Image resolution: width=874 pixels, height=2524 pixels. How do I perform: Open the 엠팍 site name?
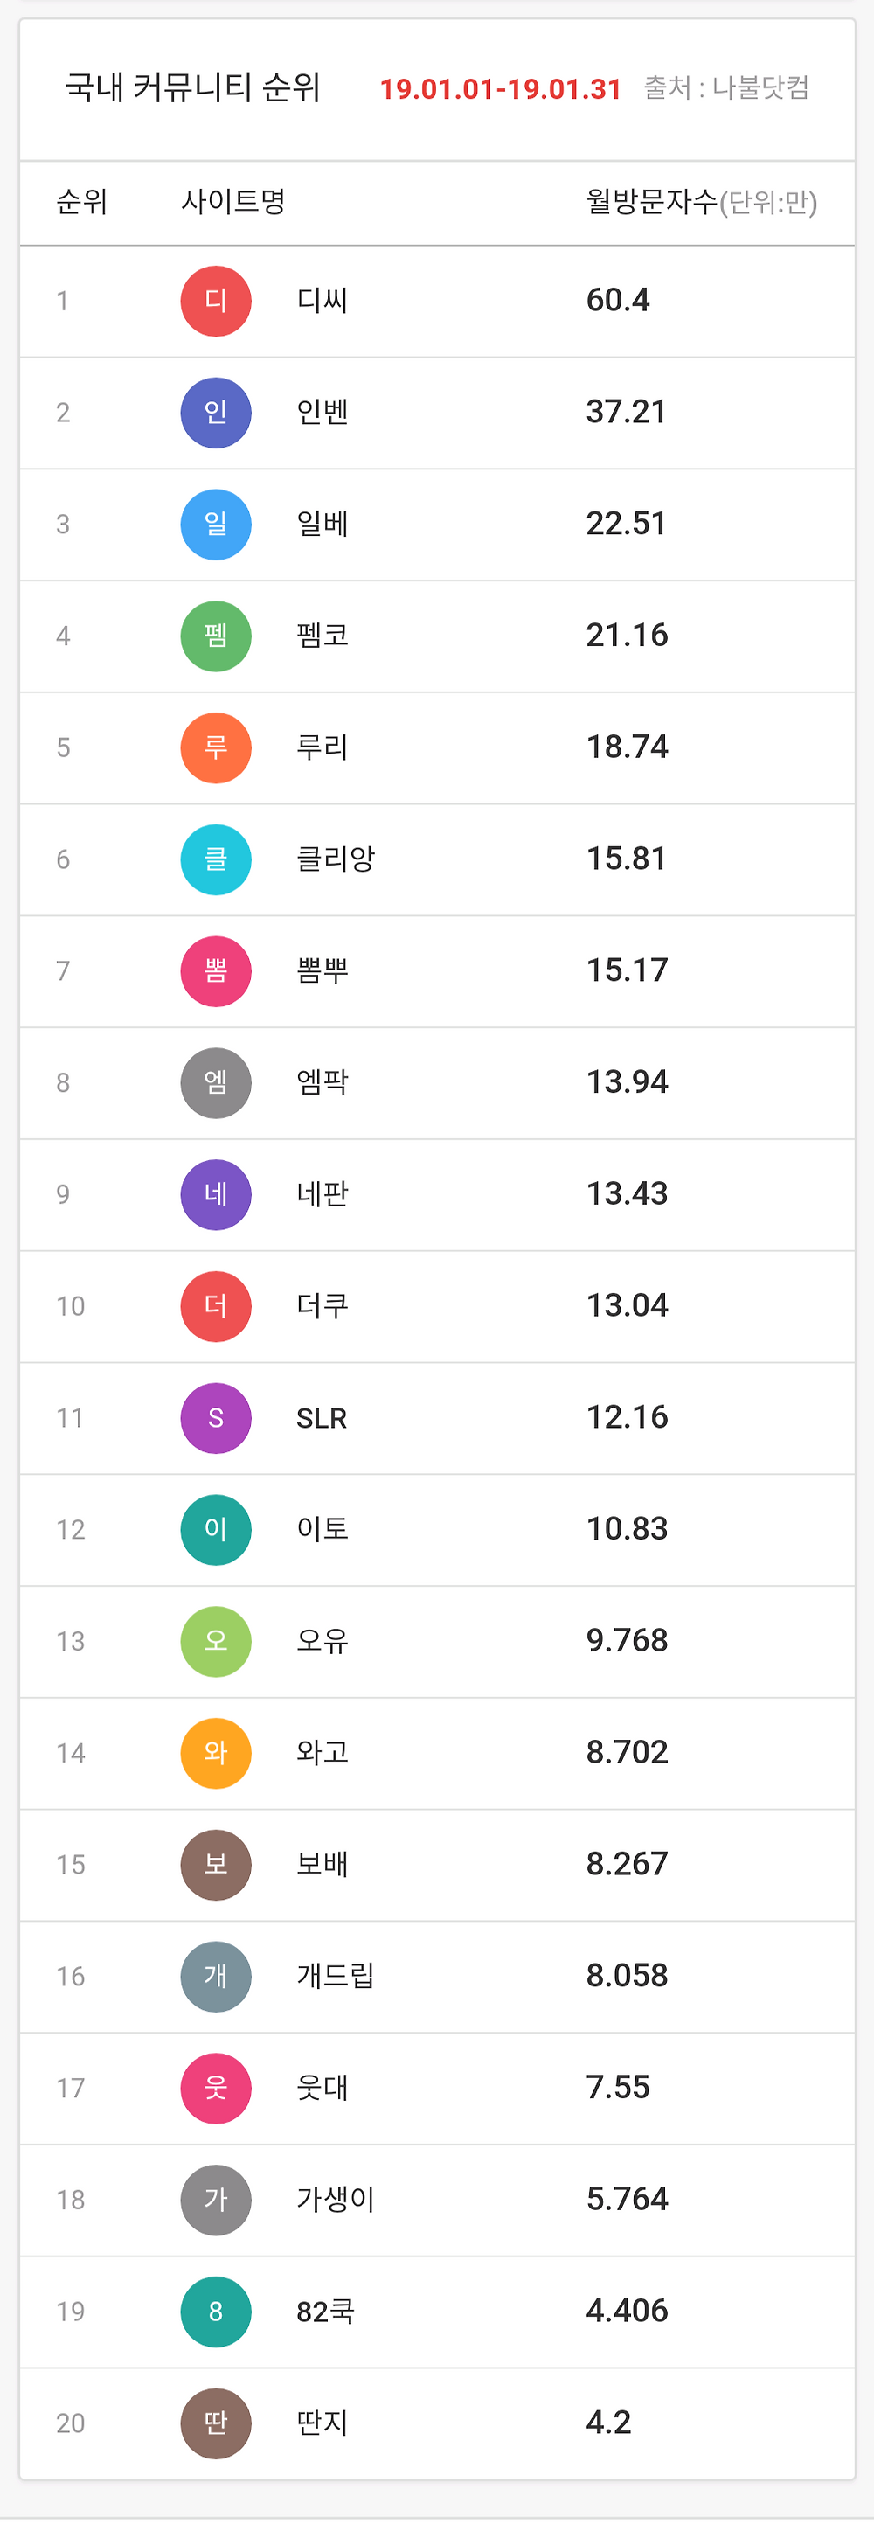tap(323, 1082)
